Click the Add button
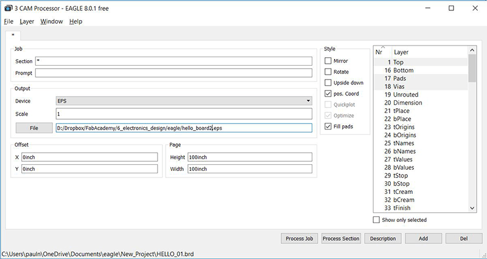Image resolution: width=487 pixels, height=259 pixels. [x=423, y=238]
